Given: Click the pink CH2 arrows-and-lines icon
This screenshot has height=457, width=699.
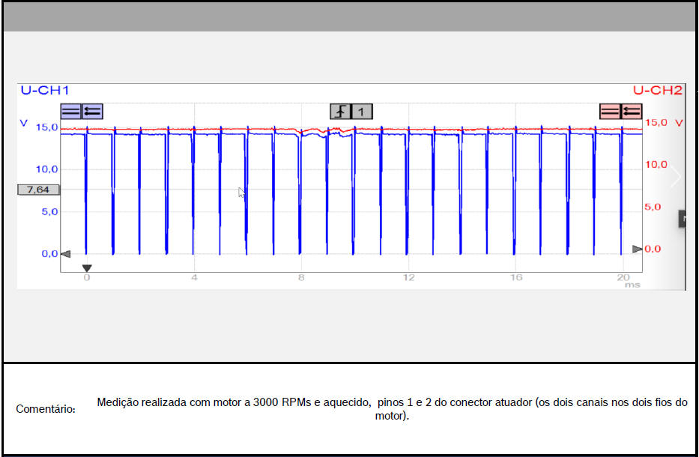Looking at the screenshot, I should [x=631, y=112].
